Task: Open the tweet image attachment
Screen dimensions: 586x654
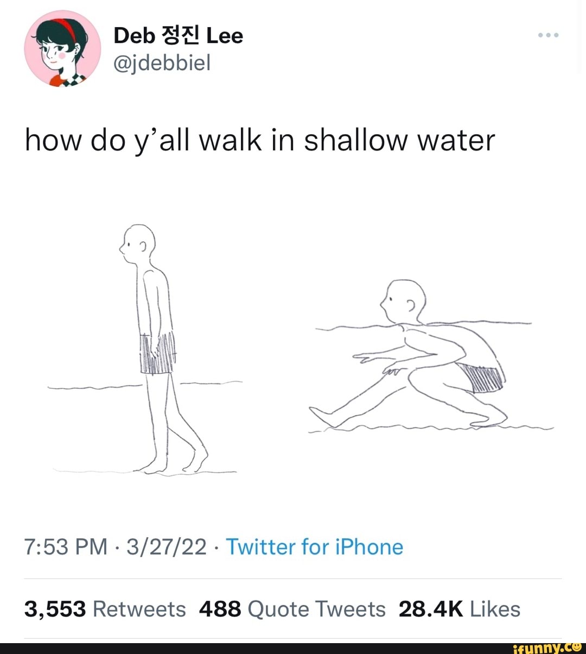Action: [x=293, y=348]
